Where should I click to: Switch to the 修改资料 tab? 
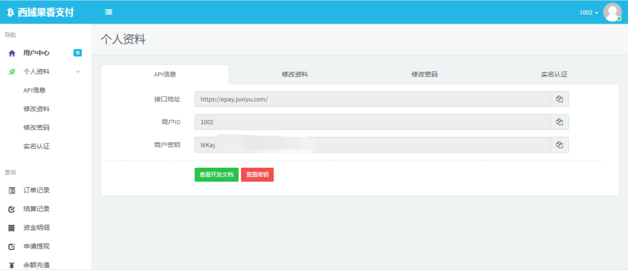point(294,74)
